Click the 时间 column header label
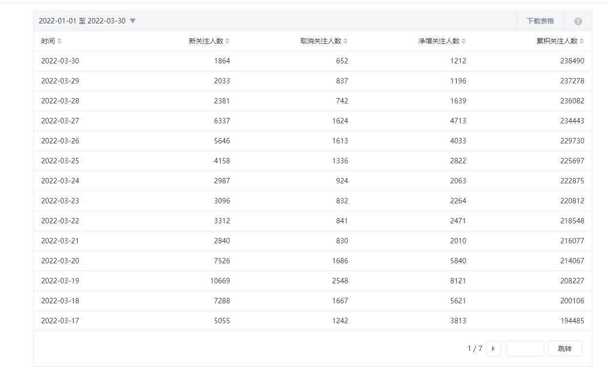Viewport: 608px width, 374px height. point(48,41)
